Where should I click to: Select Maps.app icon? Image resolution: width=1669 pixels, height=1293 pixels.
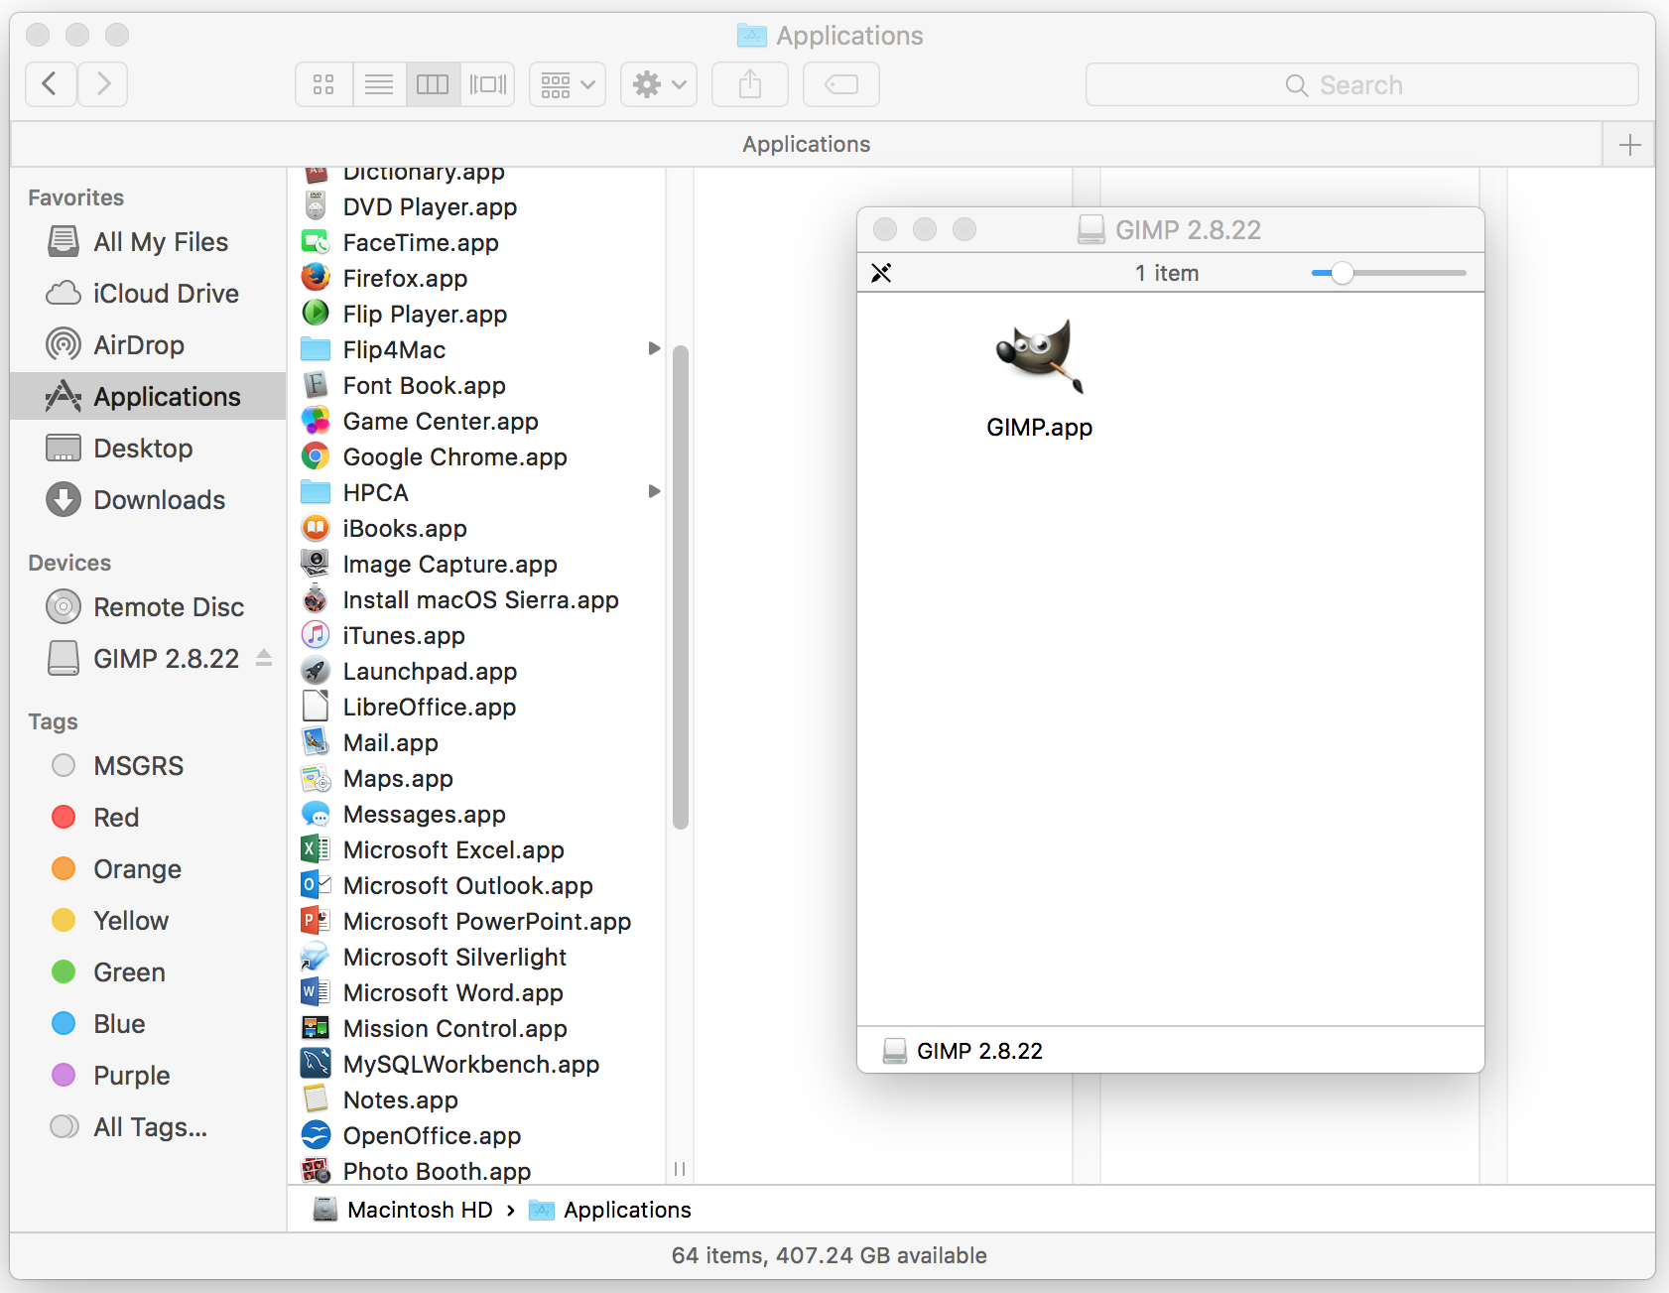click(x=316, y=778)
